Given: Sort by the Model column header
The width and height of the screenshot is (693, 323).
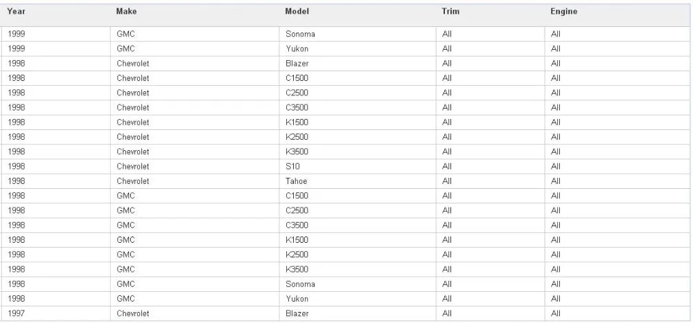Looking at the screenshot, I should [x=297, y=12].
